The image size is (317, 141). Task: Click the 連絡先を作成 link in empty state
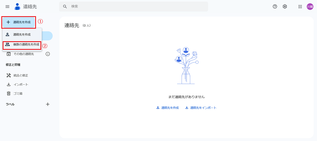[168, 108]
